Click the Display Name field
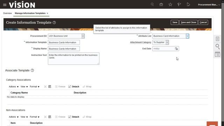The image size is (224, 126). [64, 49]
